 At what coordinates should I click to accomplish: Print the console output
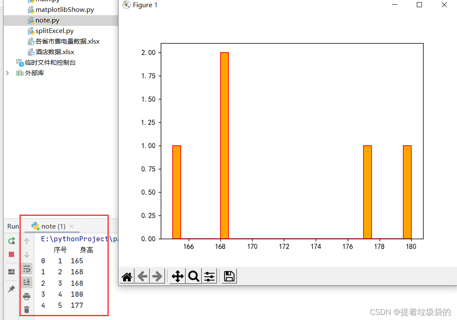pyautogui.click(x=27, y=296)
